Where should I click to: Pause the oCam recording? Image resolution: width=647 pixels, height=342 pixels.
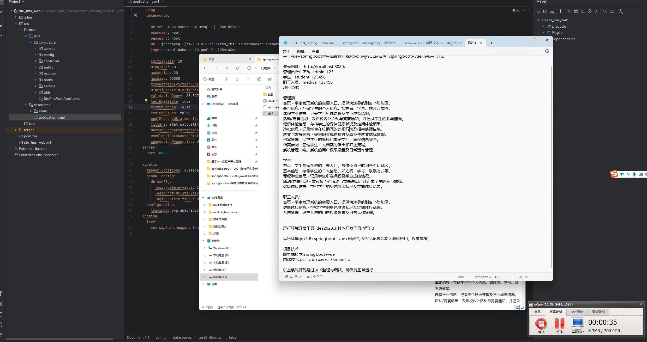[x=559, y=326]
